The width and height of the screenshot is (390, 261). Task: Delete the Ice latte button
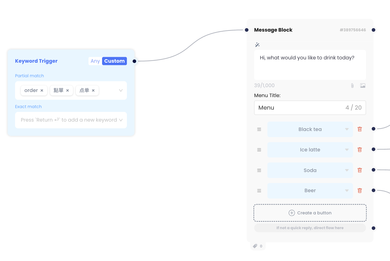click(x=360, y=150)
